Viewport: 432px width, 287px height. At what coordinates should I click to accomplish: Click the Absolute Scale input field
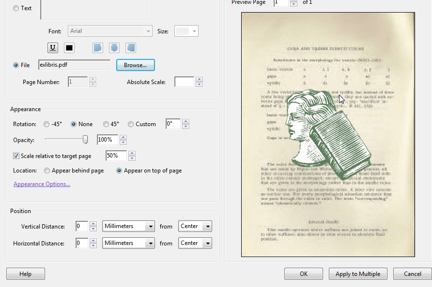click(185, 82)
